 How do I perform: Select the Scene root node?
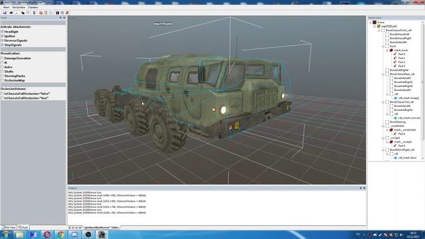[381, 22]
